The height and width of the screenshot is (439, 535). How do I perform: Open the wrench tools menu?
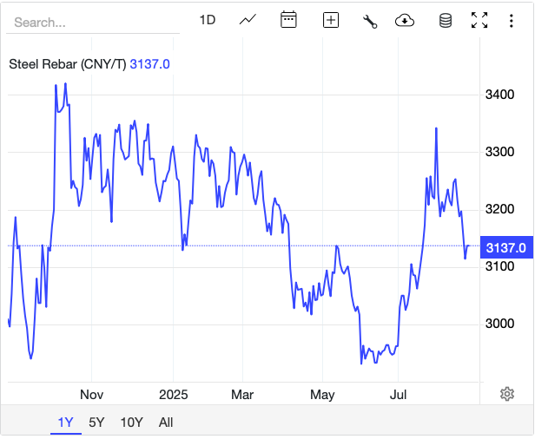[370, 21]
